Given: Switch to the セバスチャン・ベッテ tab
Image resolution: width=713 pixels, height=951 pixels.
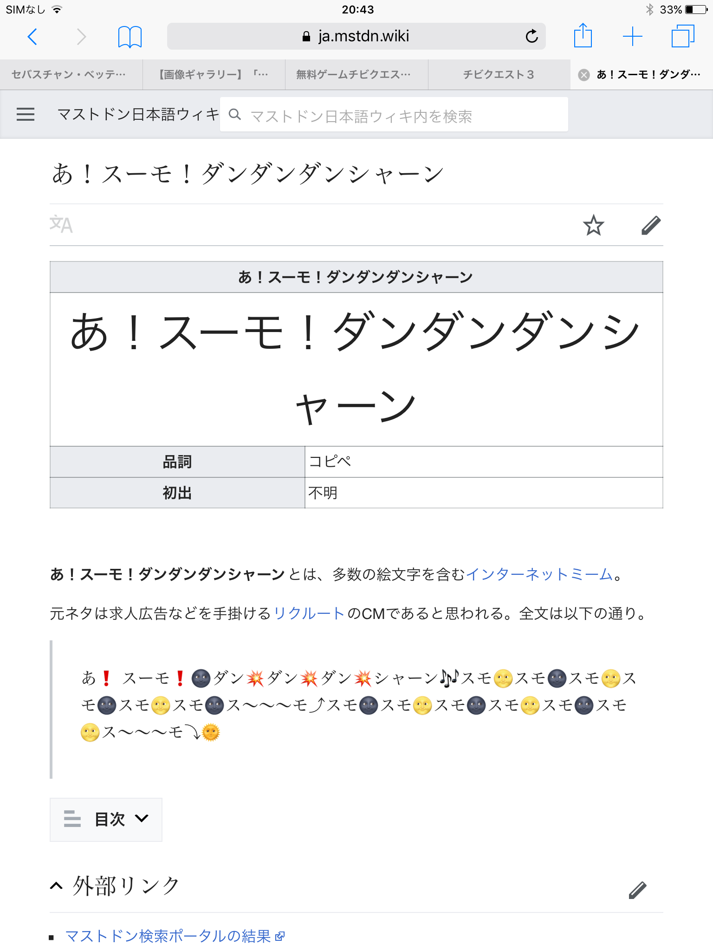Looking at the screenshot, I should point(69,74).
